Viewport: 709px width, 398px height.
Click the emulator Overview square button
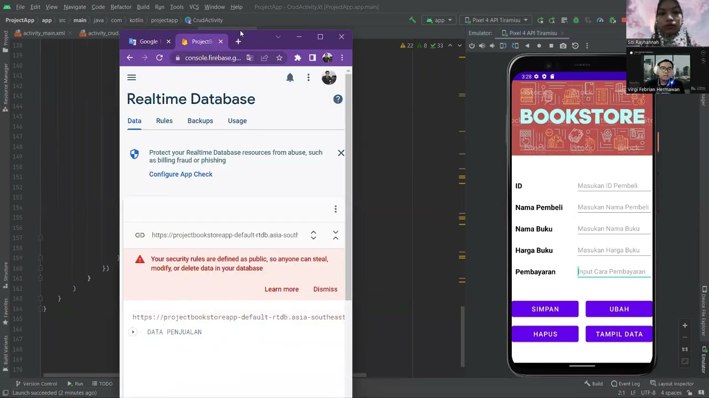(x=551, y=46)
